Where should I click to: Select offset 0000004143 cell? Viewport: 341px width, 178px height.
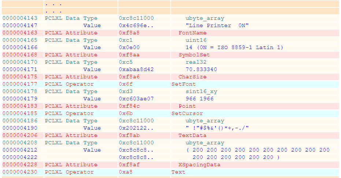pyautogui.click(x=20, y=18)
